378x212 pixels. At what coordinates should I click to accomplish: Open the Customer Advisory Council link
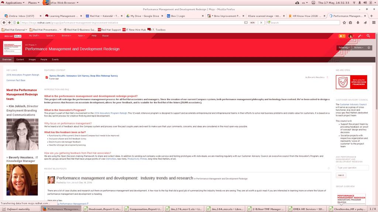(353, 105)
